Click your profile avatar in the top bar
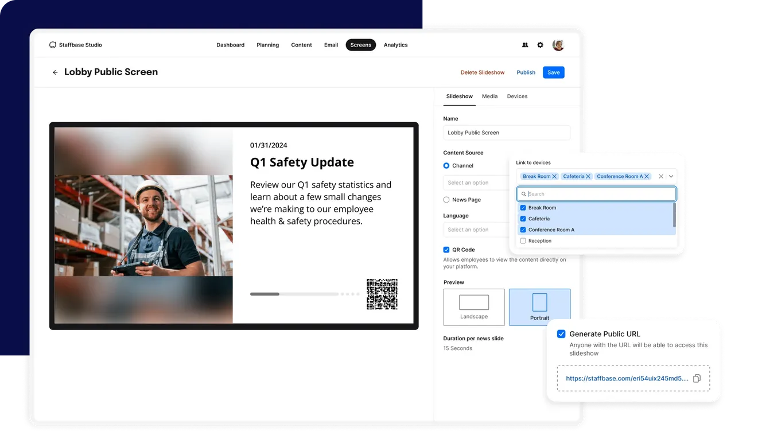 click(558, 45)
